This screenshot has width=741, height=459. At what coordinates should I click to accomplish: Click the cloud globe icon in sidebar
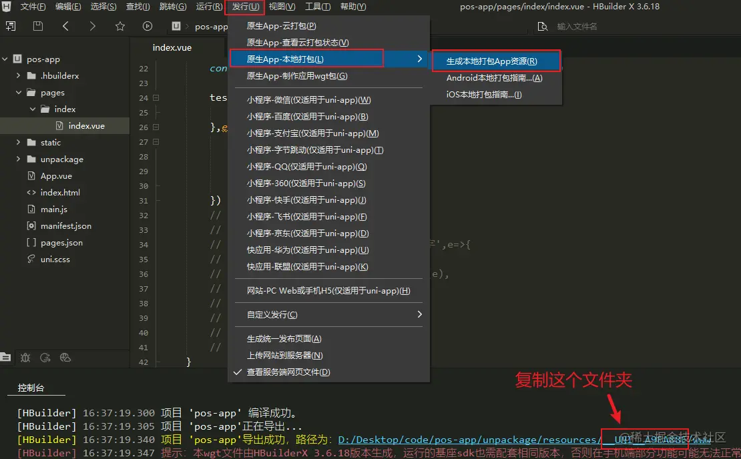65,358
